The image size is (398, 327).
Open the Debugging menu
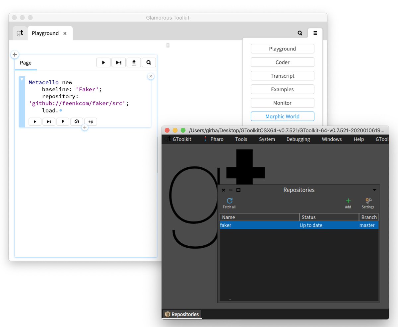[298, 139]
